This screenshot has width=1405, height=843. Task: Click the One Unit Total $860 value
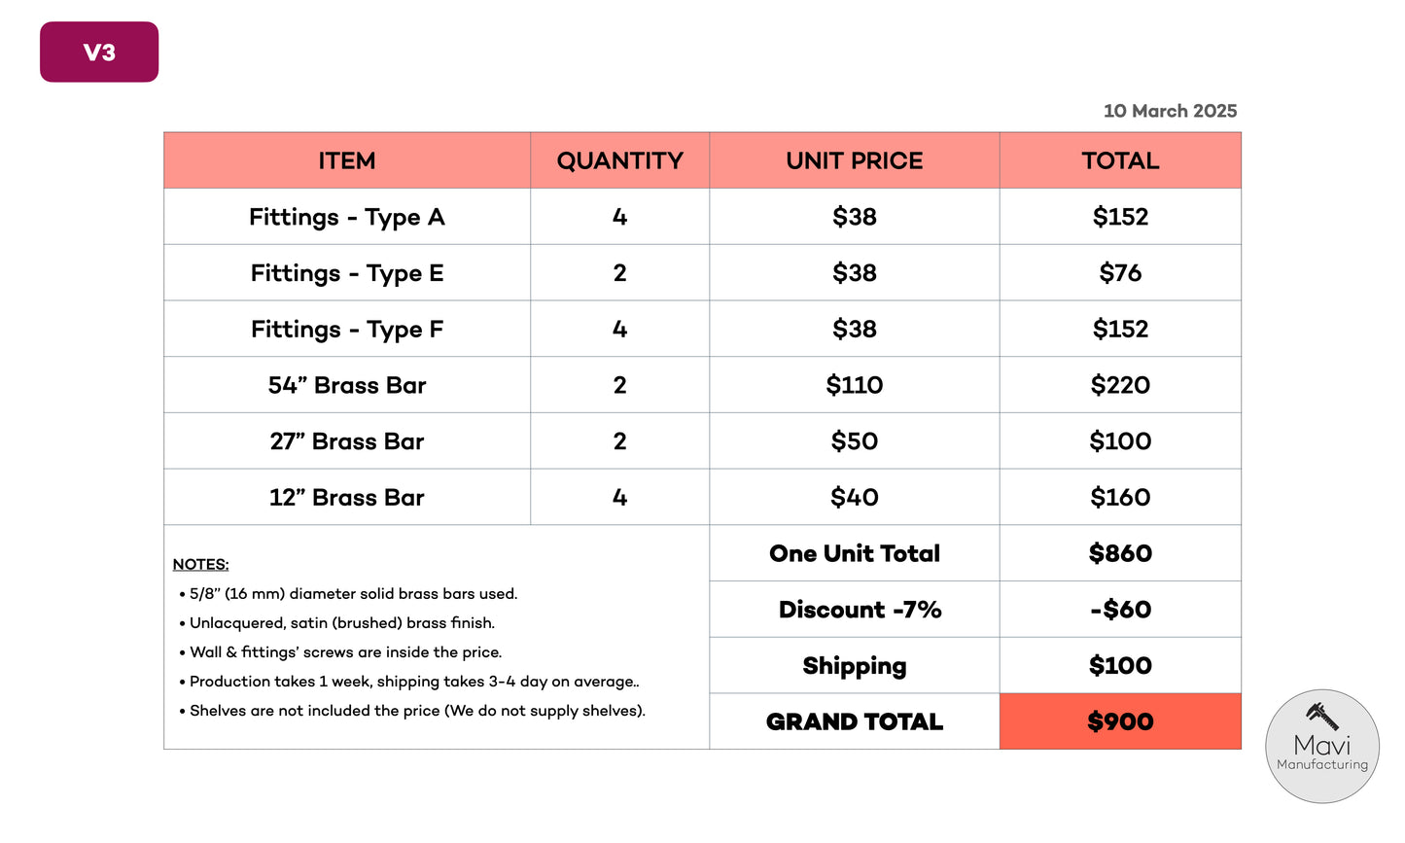[x=1120, y=553]
